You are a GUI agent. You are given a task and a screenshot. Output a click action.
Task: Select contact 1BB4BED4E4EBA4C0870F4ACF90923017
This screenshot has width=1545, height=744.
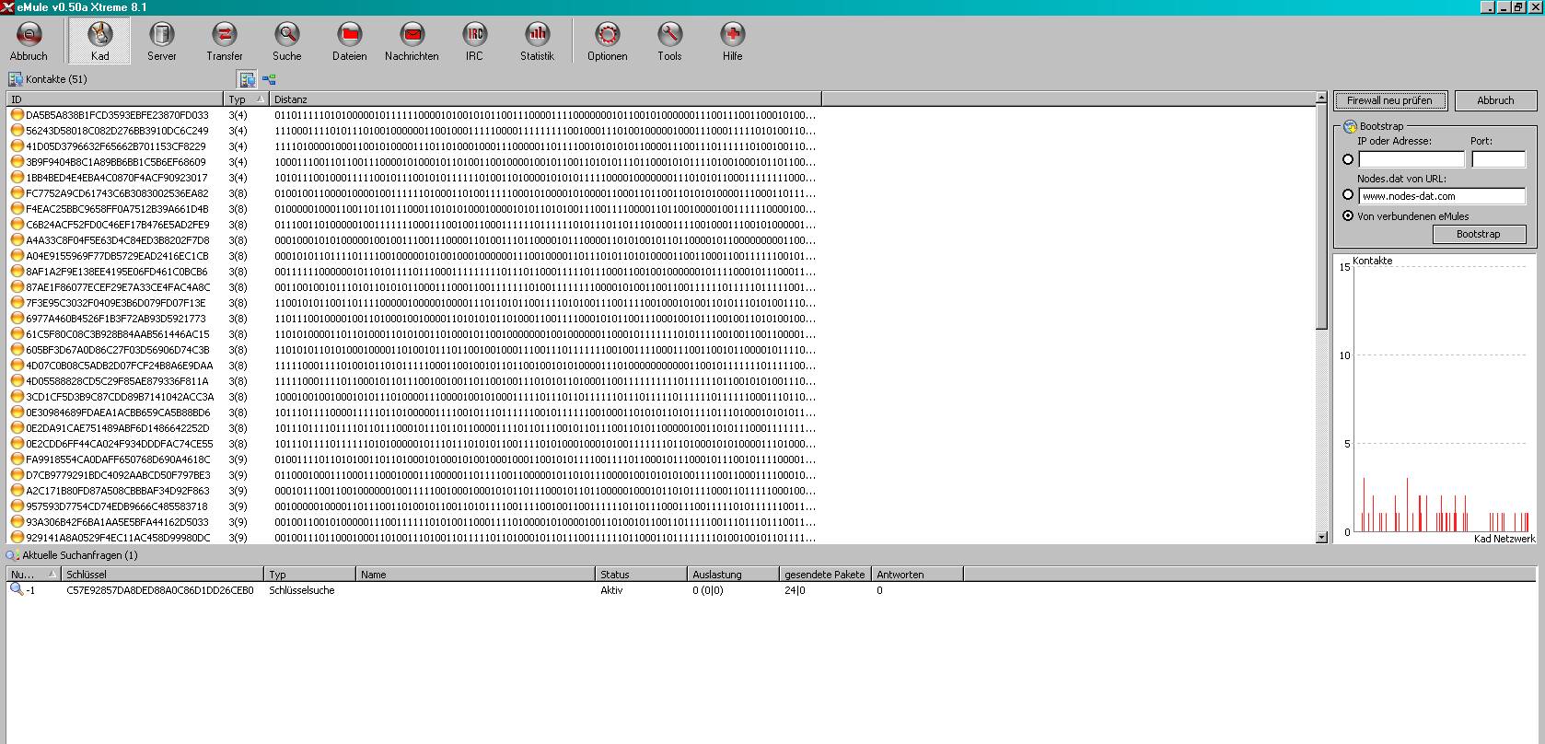(116, 178)
